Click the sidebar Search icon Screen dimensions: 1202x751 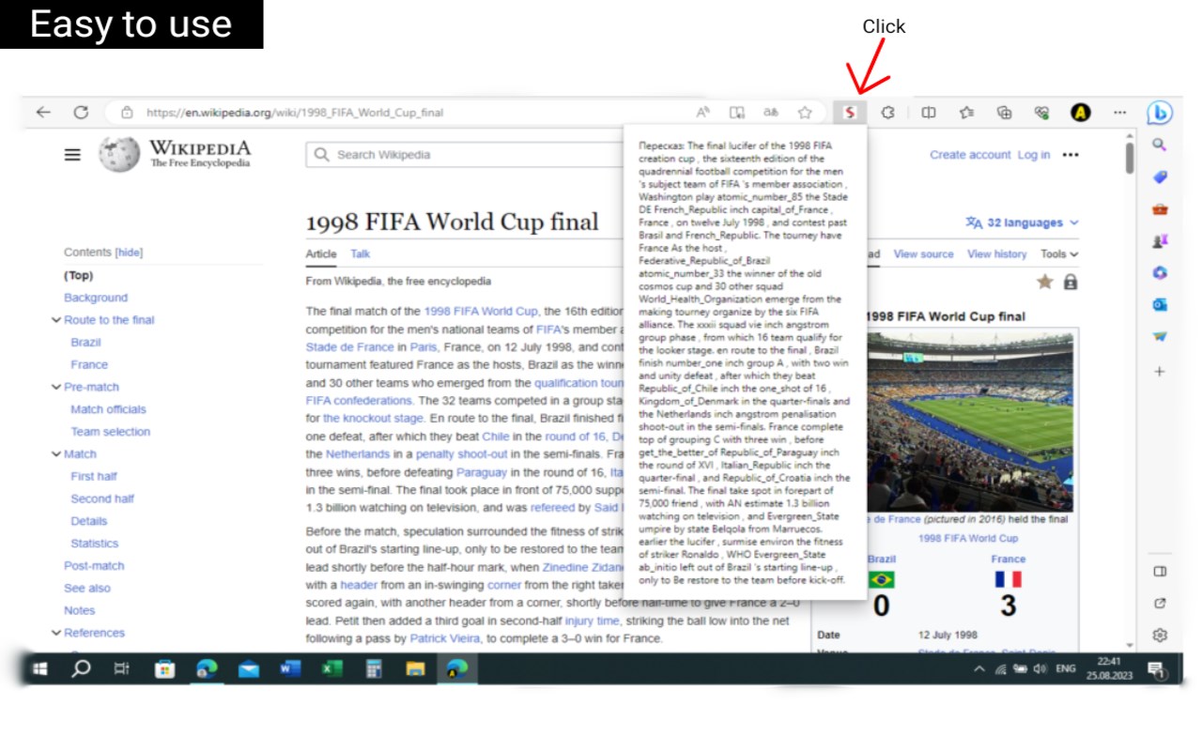(x=1160, y=146)
